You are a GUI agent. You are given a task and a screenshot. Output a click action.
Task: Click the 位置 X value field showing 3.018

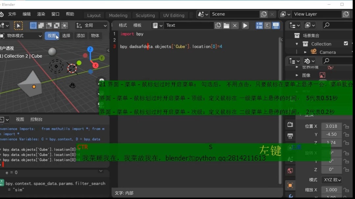tap(331, 126)
